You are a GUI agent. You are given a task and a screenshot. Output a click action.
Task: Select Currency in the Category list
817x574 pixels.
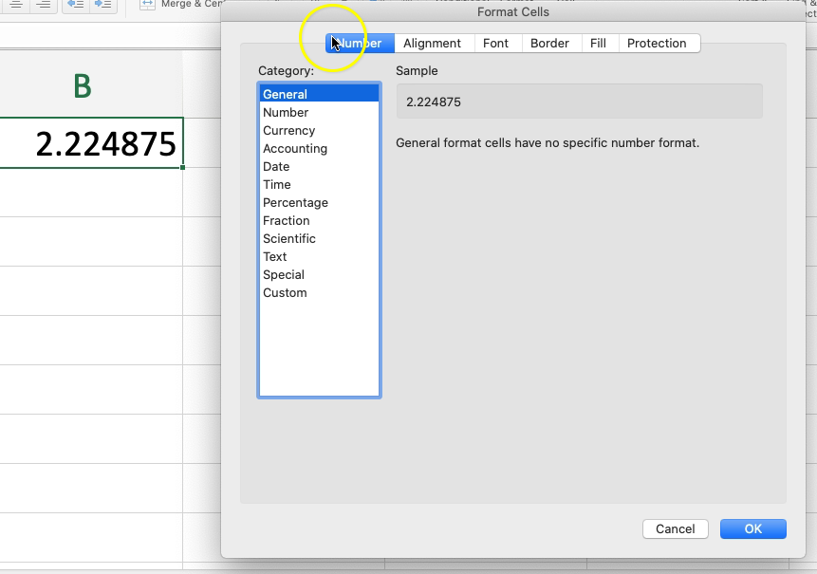click(x=288, y=130)
